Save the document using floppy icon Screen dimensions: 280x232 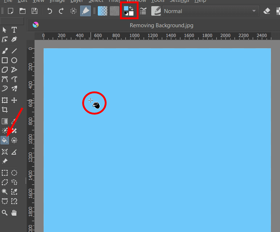(35, 11)
